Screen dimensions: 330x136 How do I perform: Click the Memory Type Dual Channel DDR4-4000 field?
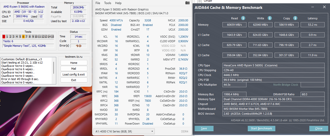pos(274,99)
